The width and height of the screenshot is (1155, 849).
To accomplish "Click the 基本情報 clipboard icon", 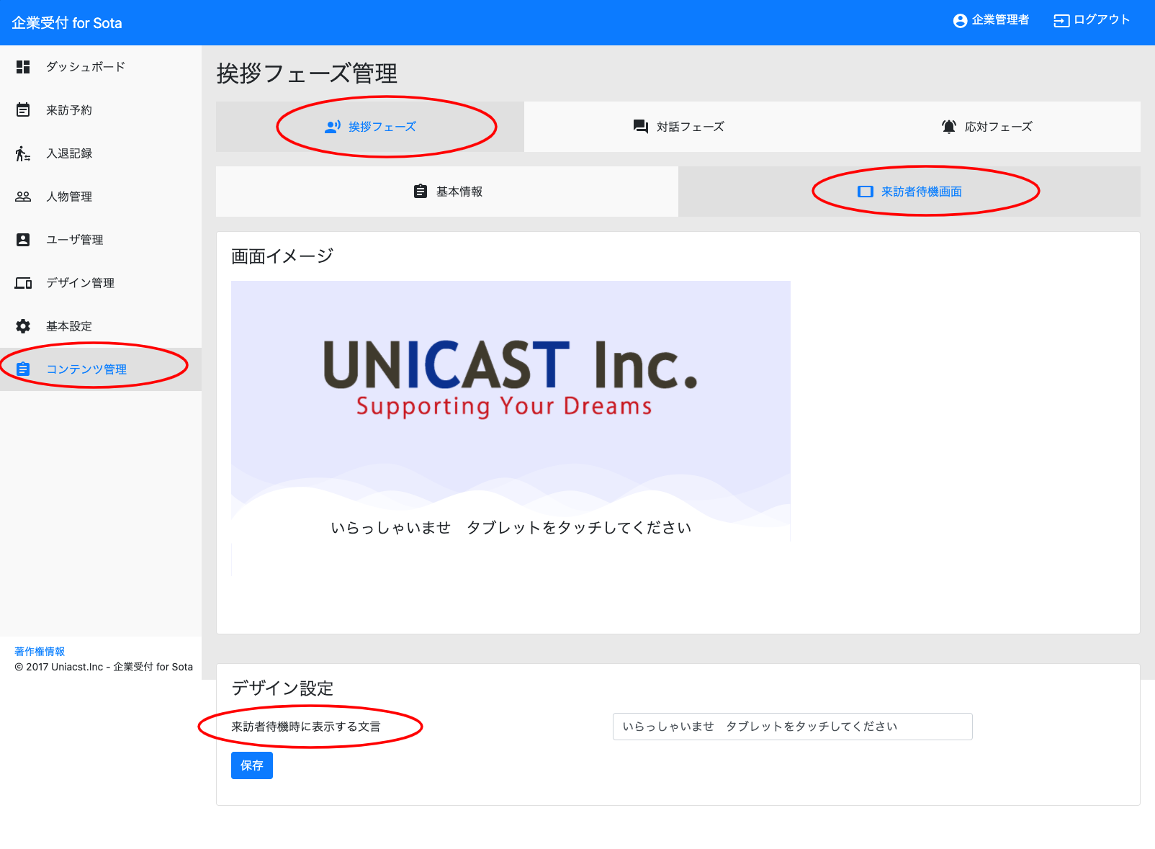I will (421, 192).
